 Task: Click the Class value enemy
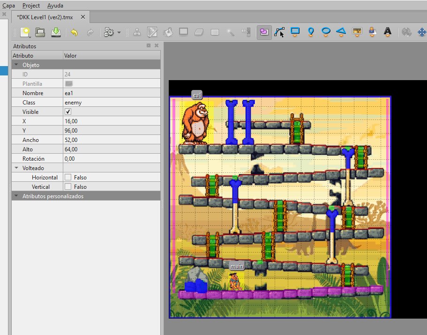pyautogui.click(x=112, y=102)
